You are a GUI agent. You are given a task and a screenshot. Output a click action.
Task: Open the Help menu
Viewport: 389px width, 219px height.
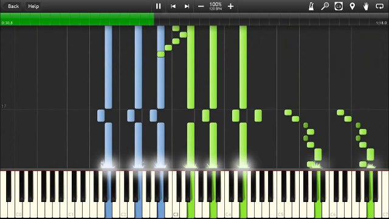[x=33, y=6]
